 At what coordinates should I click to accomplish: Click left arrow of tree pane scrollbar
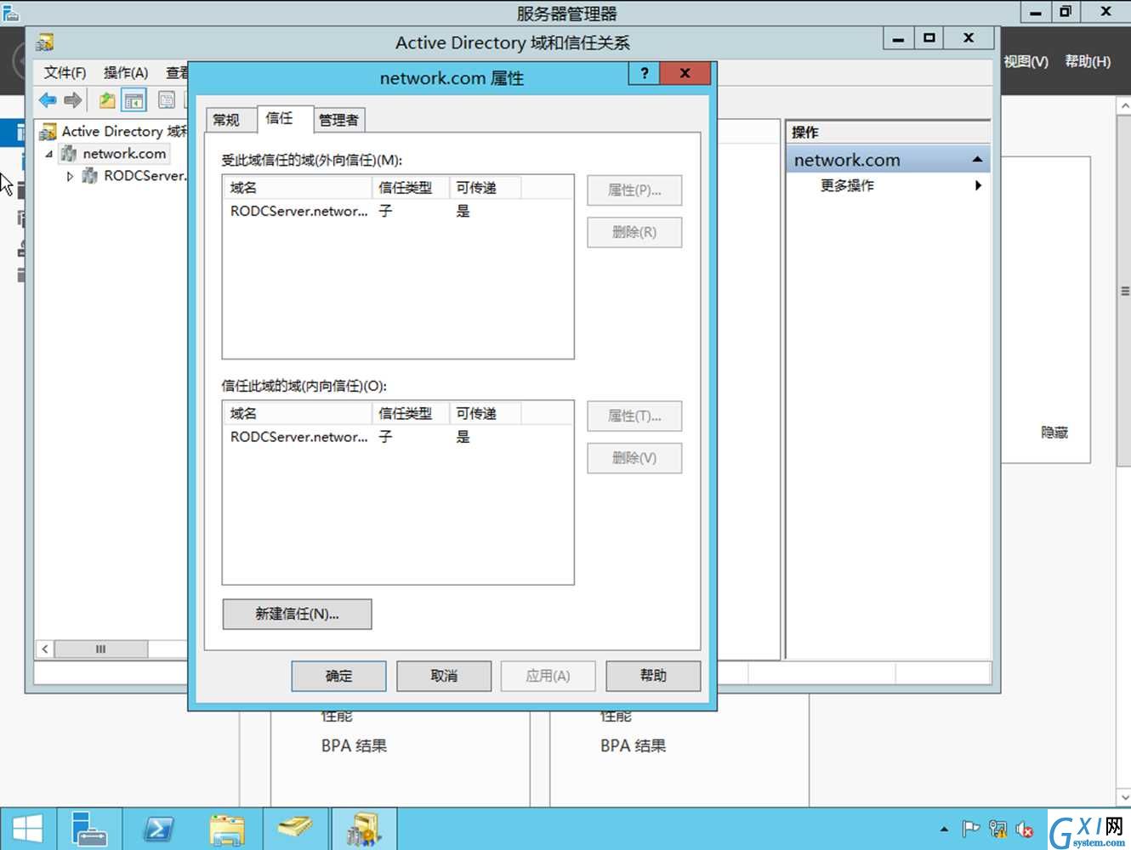[45, 649]
